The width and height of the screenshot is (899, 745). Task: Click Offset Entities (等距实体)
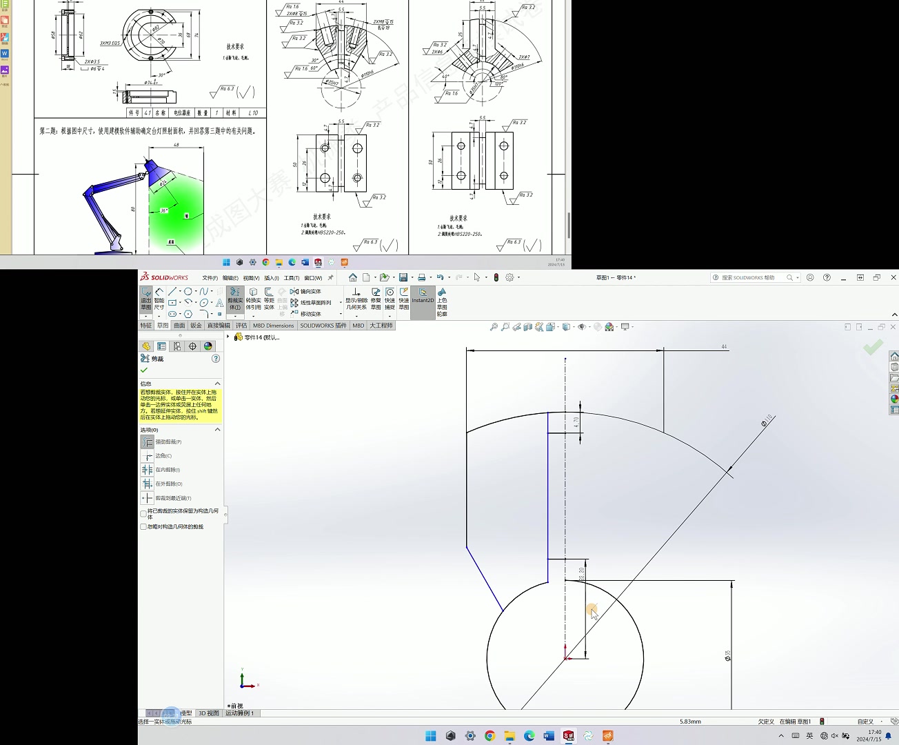tap(269, 299)
